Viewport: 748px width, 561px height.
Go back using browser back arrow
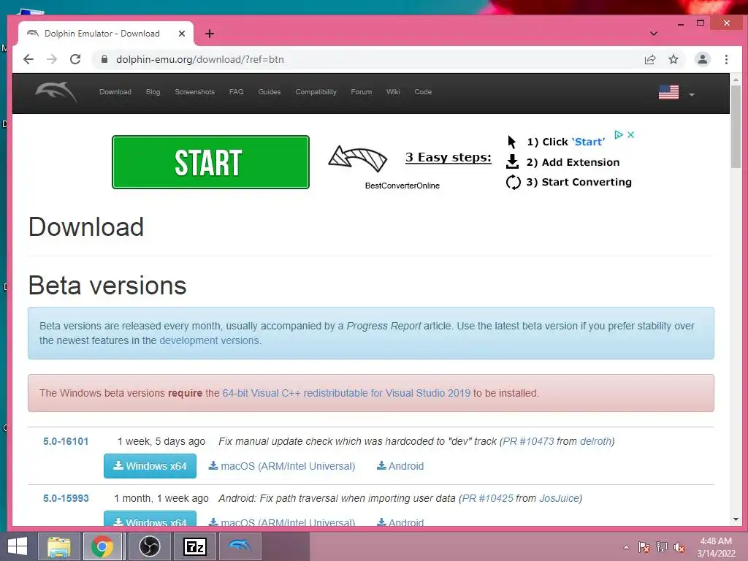click(28, 59)
